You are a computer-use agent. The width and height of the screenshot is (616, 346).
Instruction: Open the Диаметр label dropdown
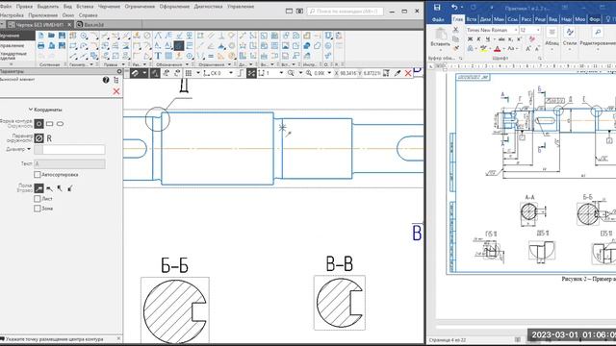(29, 149)
